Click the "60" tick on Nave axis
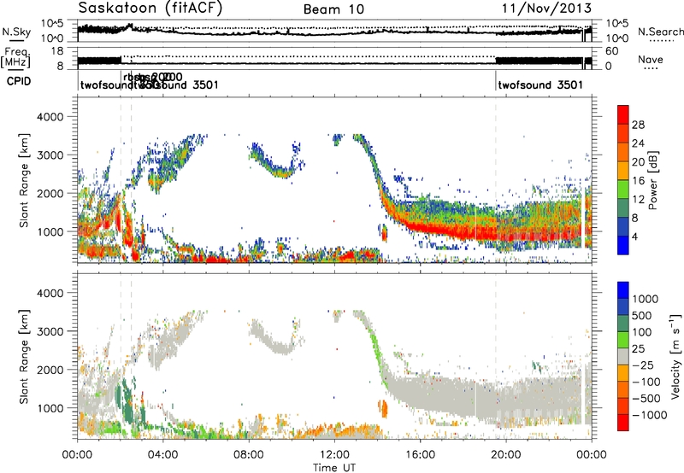684x473 pixels. pyautogui.click(x=611, y=51)
